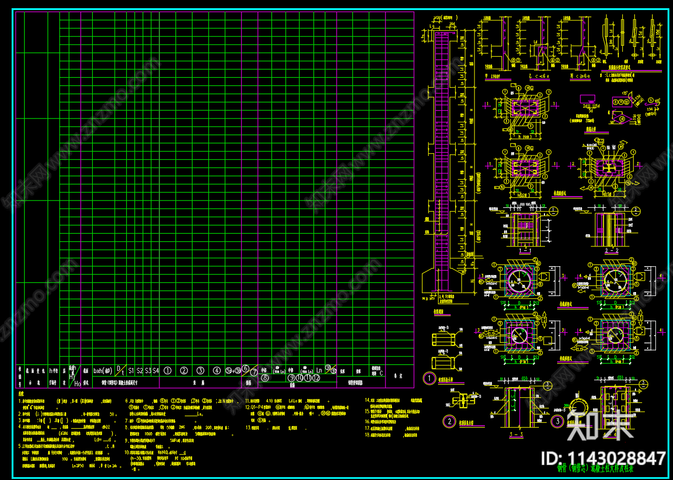This screenshot has height=480, width=673.
Task: Click the "S1" column header in the table
Action: click(x=131, y=371)
